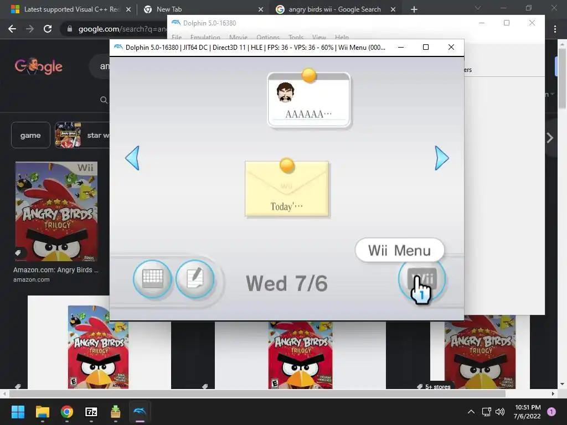Click the Mii face avatar on card
Viewport: 567px width, 425px height.
285,92
